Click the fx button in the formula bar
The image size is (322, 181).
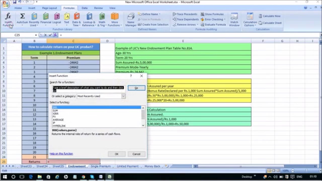tap(55, 35)
